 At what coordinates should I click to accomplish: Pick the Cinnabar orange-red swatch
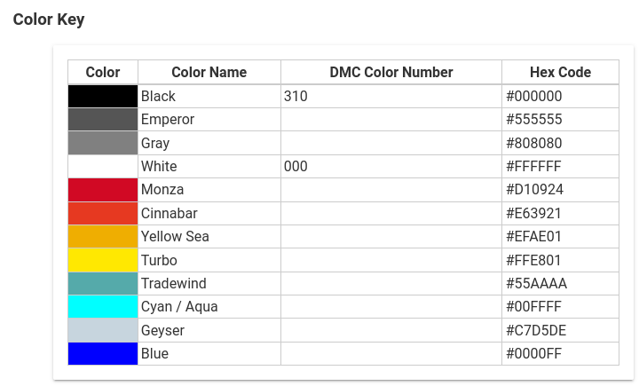103,213
